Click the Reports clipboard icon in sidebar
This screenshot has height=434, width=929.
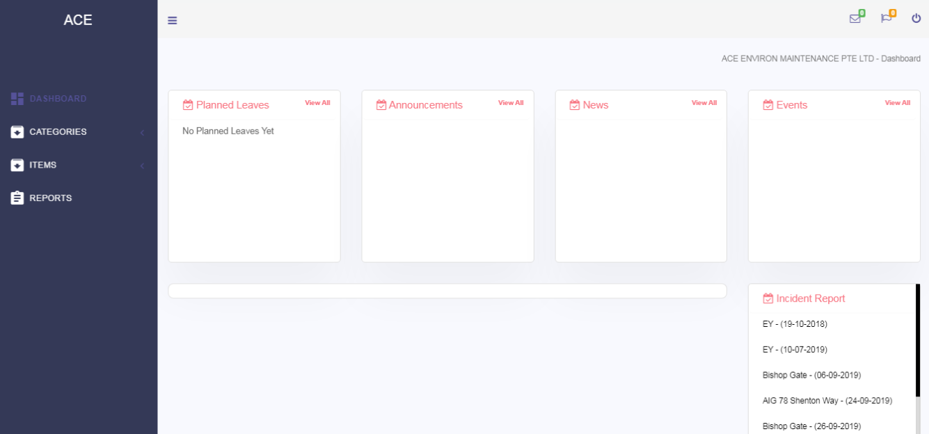[x=17, y=198]
